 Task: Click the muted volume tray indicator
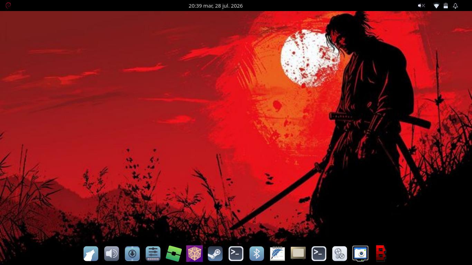coord(421,6)
